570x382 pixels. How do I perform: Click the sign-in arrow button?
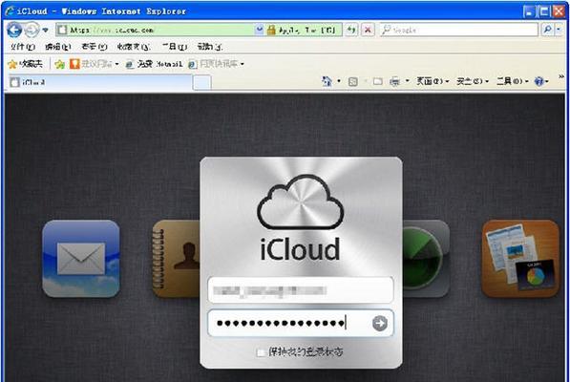[380, 323]
